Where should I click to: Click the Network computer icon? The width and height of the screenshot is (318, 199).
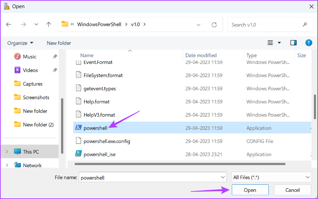[x=17, y=165]
